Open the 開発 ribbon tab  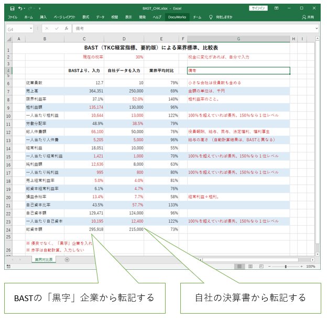pyautogui.click(x=143, y=17)
